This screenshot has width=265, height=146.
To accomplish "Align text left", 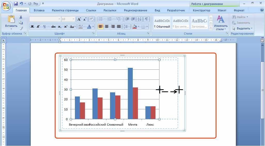I will pyautogui.click(x=100, y=27).
